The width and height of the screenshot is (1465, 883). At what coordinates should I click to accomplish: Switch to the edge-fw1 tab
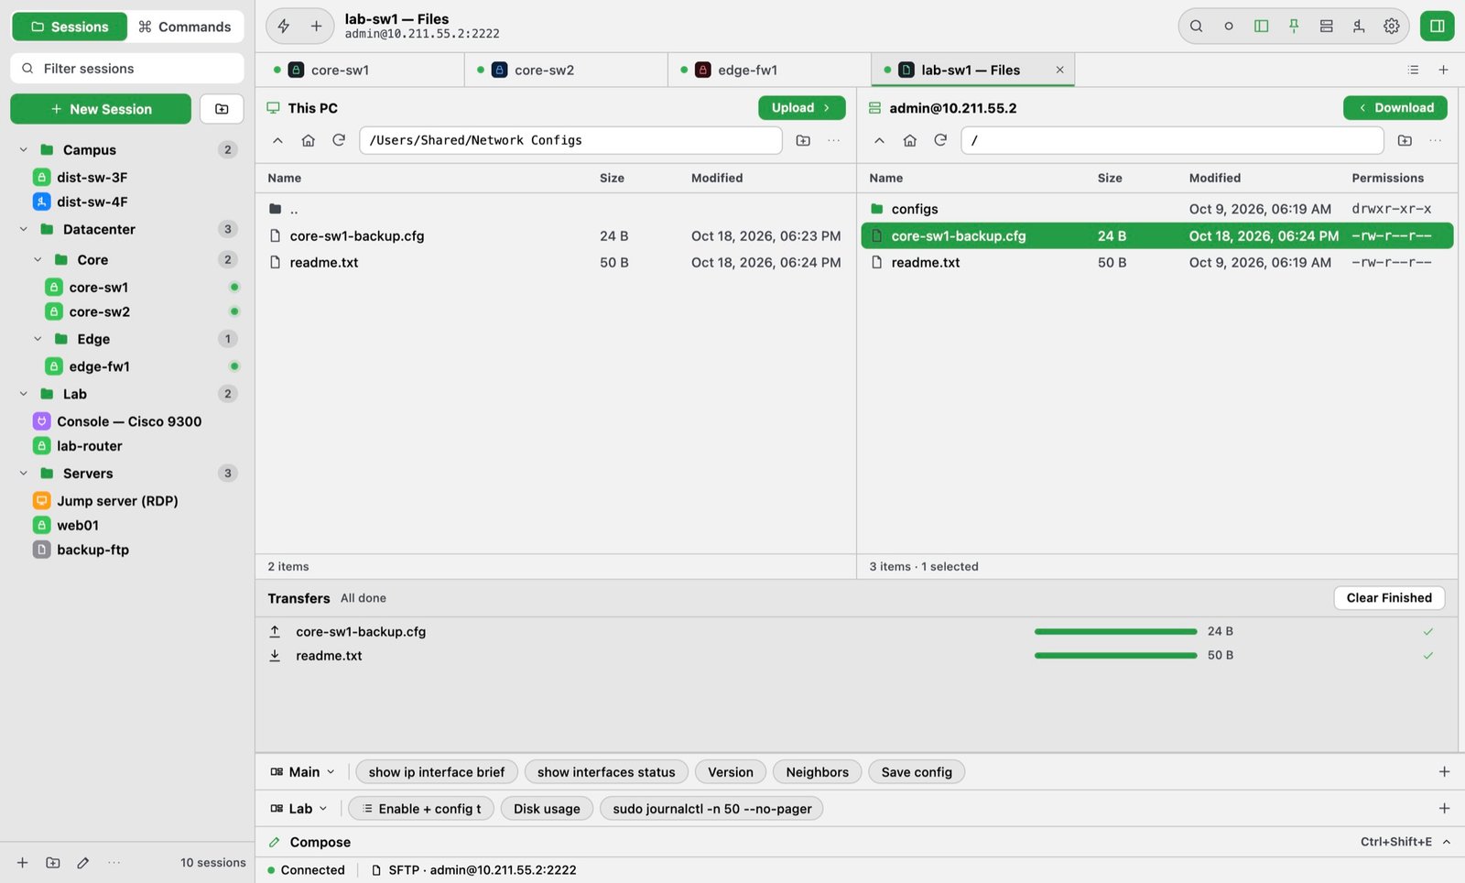pyautogui.click(x=769, y=70)
